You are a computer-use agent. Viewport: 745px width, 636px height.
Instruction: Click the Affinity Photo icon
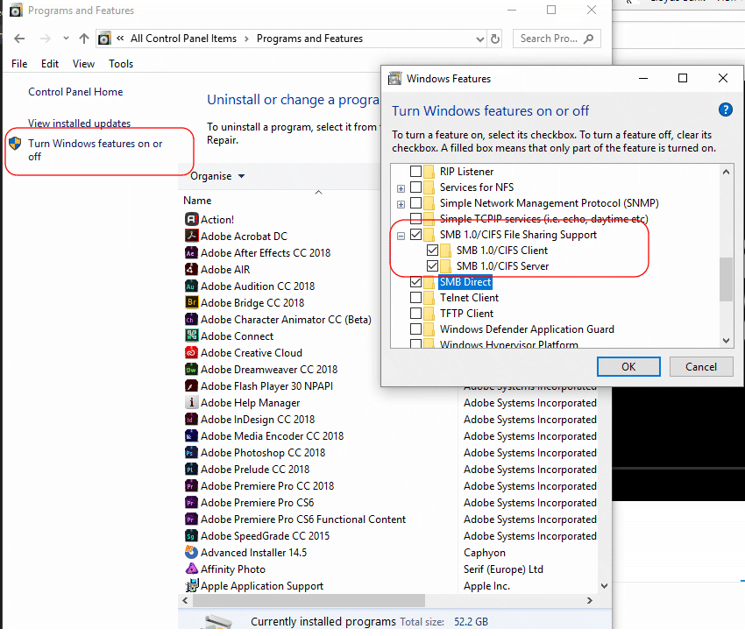191,569
